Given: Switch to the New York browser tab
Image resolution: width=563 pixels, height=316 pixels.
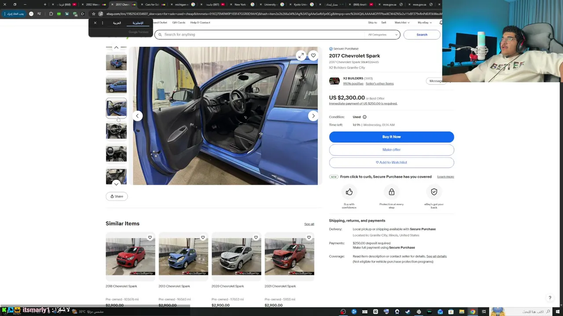Looking at the screenshot, I should pos(241,4).
